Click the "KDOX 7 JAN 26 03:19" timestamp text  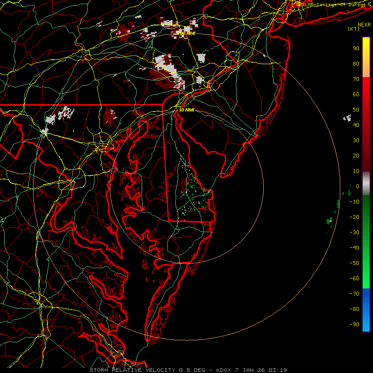point(252,370)
